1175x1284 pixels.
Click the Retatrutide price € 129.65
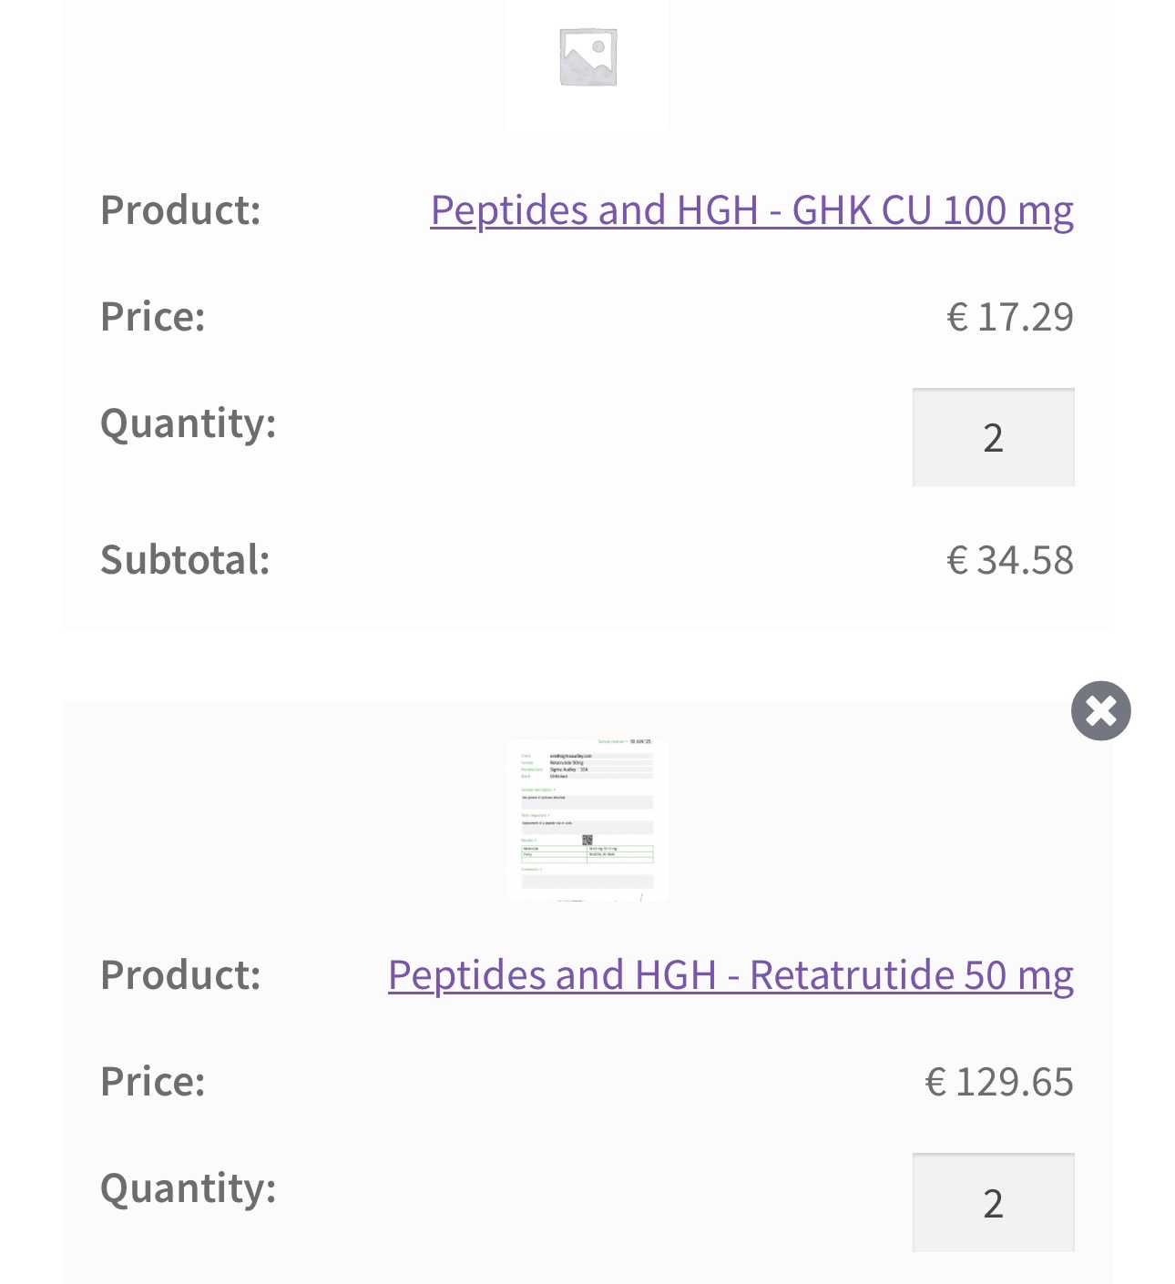coord(999,1082)
